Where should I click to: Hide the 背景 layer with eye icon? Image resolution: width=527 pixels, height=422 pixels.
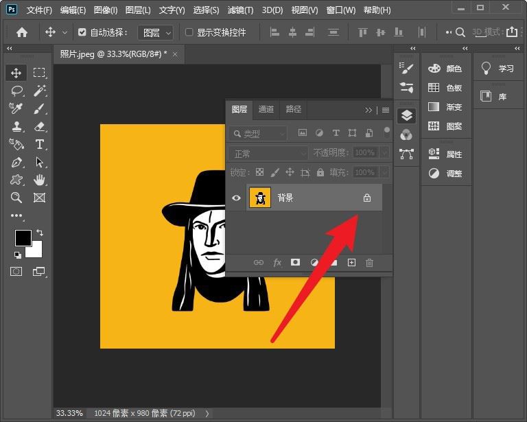[236, 198]
